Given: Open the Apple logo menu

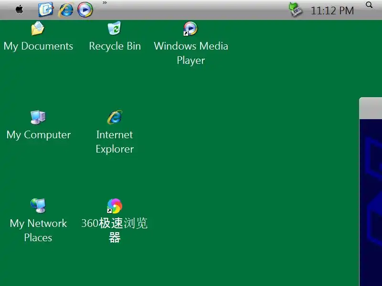Looking at the screenshot, I should 19,10.
